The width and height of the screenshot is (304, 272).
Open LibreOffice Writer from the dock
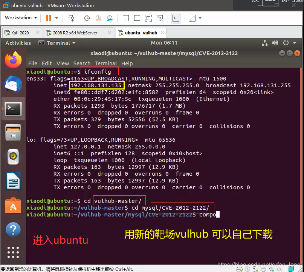click(x=13, y=181)
